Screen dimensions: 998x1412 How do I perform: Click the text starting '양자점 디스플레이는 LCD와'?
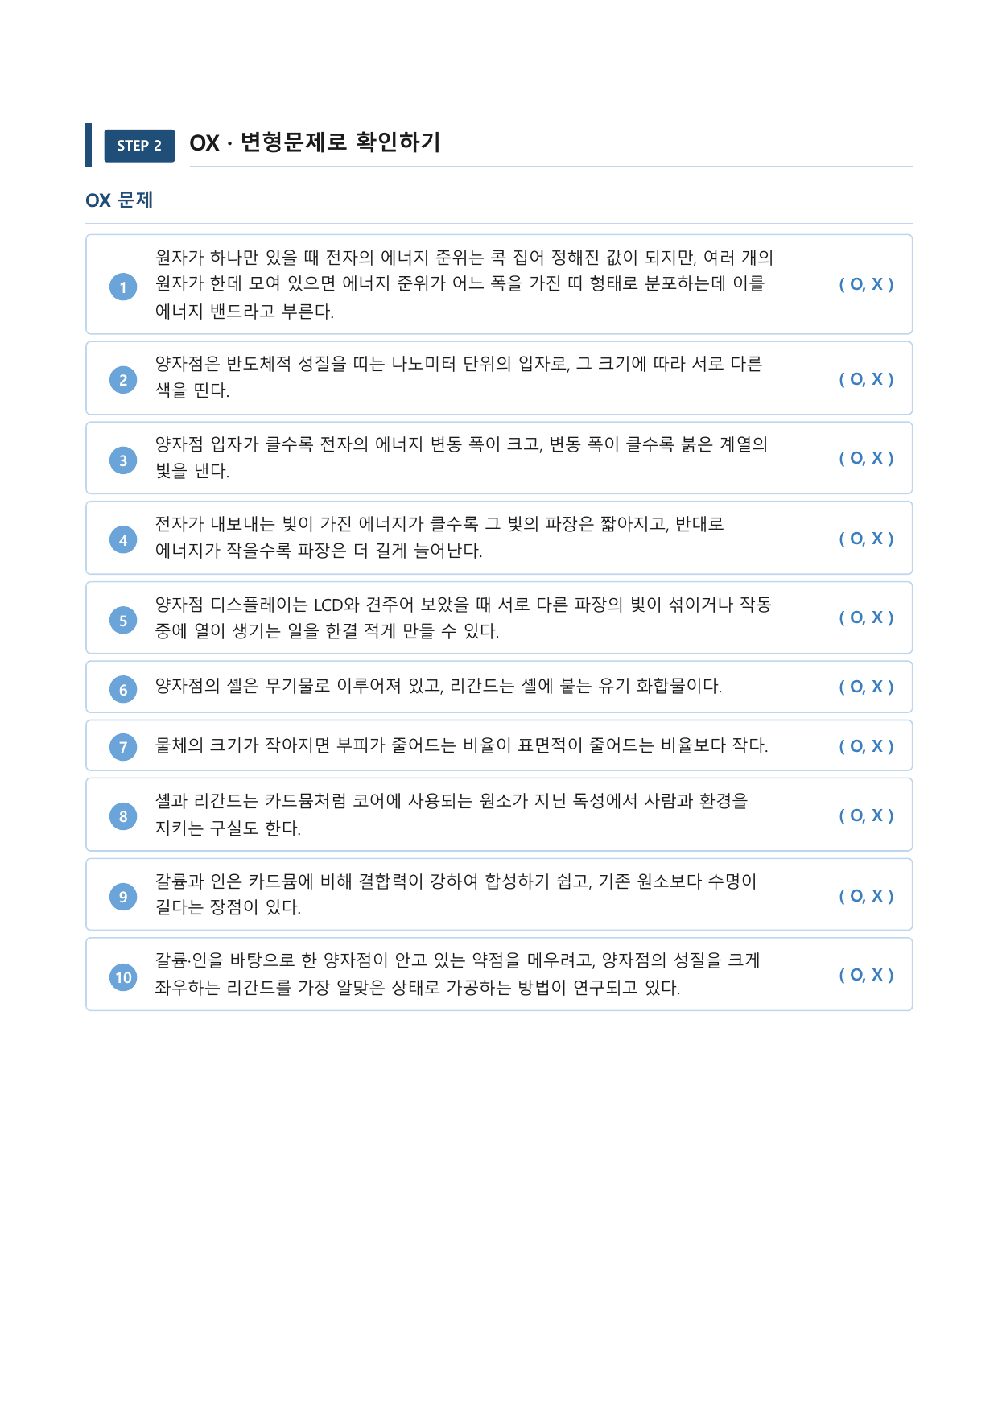[x=464, y=617]
